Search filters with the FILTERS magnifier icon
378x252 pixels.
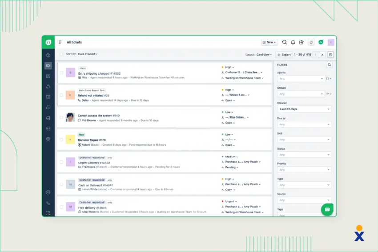329,64
